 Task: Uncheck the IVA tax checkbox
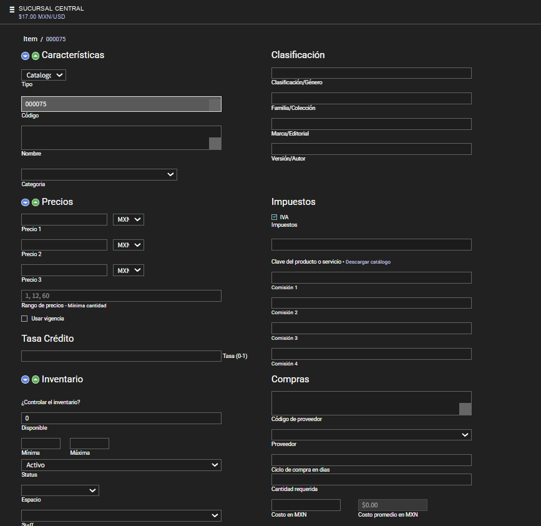[275, 217]
